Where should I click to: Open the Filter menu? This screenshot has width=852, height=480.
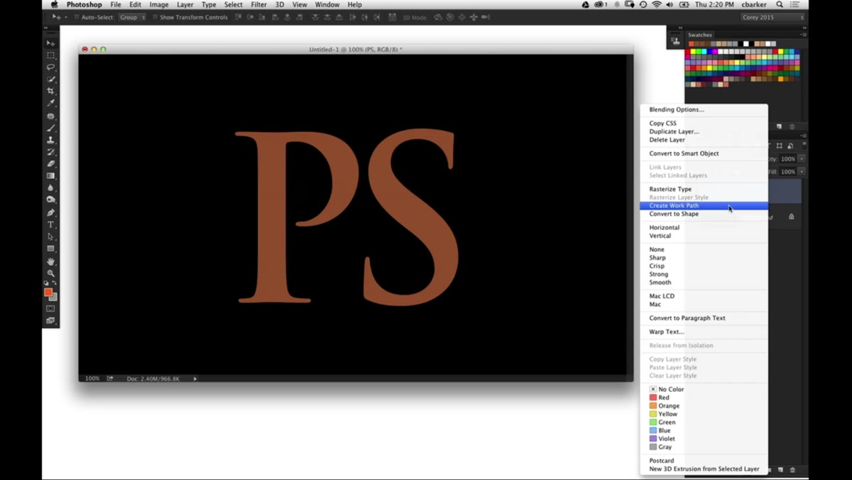pyautogui.click(x=258, y=4)
